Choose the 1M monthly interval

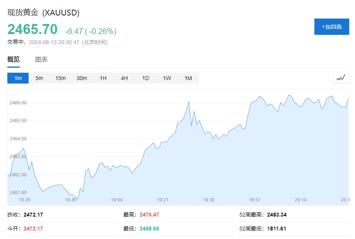188,78
